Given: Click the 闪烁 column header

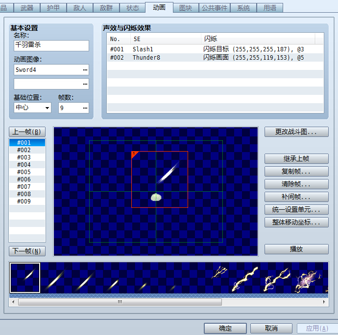Looking at the screenshot, I should pos(258,39).
